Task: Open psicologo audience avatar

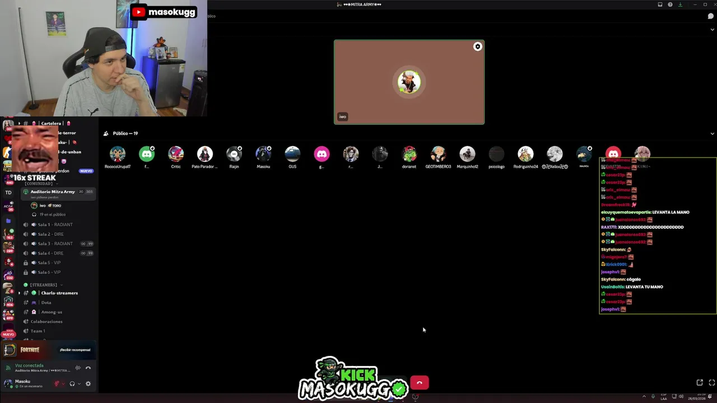Action: point(496,154)
